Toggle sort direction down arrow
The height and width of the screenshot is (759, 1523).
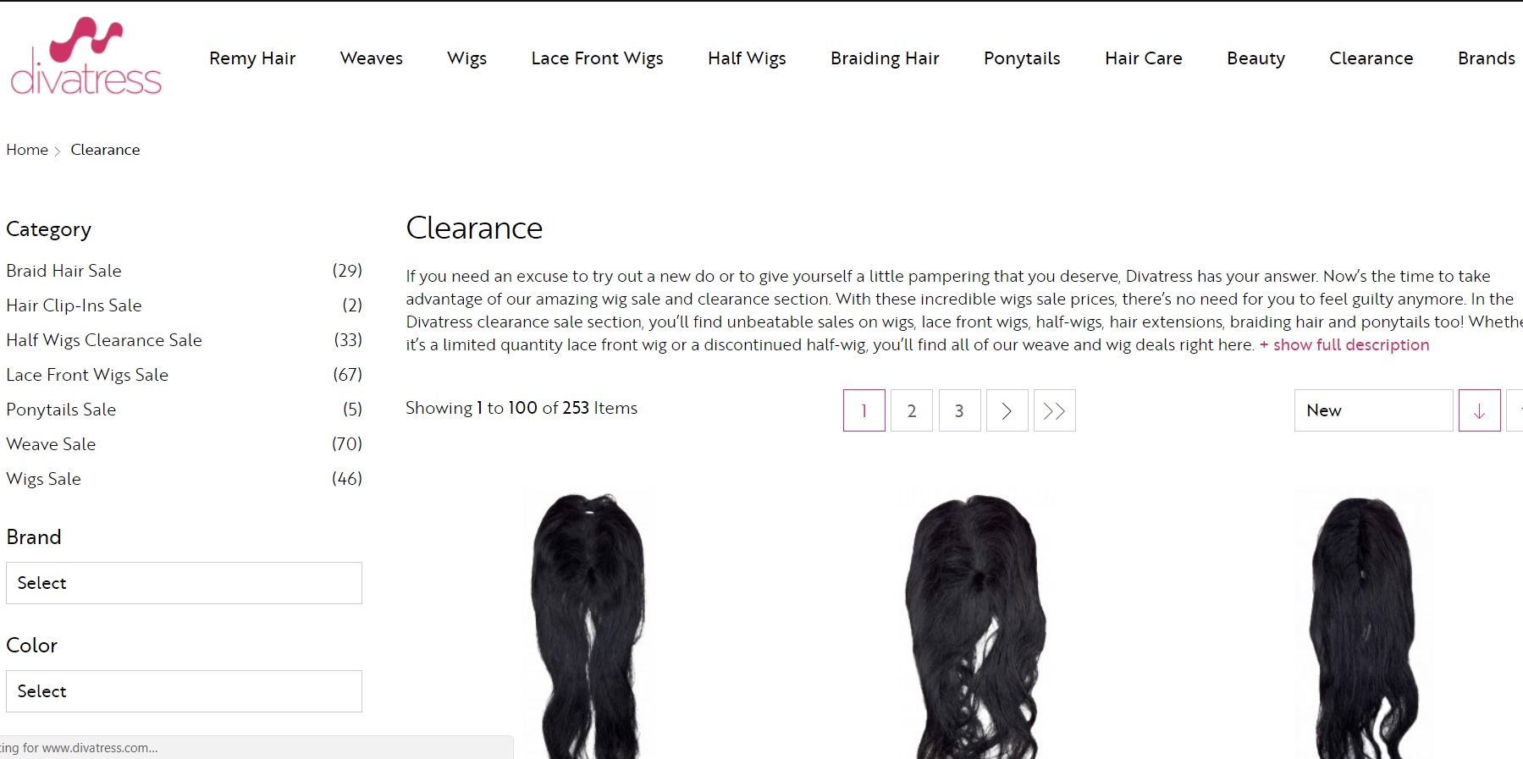[x=1479, y=410]
